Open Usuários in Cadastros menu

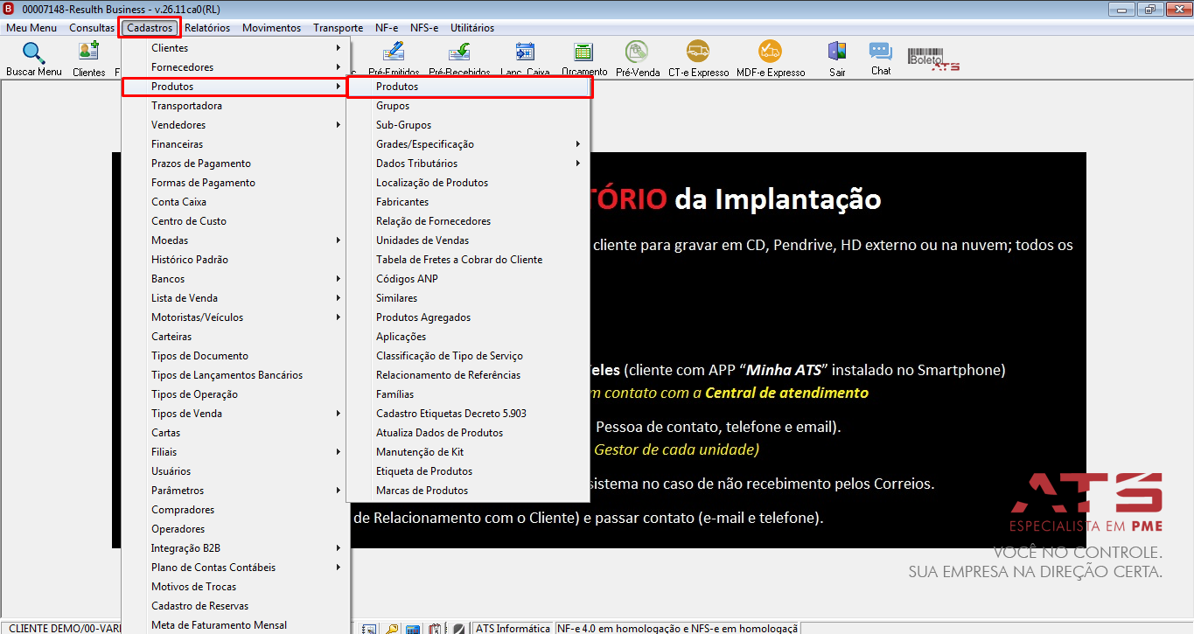tap(235, 471)
